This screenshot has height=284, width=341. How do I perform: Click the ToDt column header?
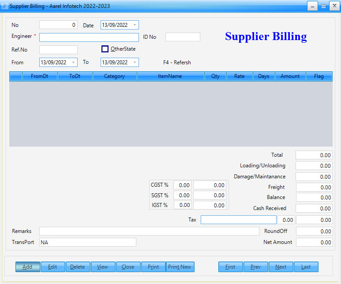(75, 76)
